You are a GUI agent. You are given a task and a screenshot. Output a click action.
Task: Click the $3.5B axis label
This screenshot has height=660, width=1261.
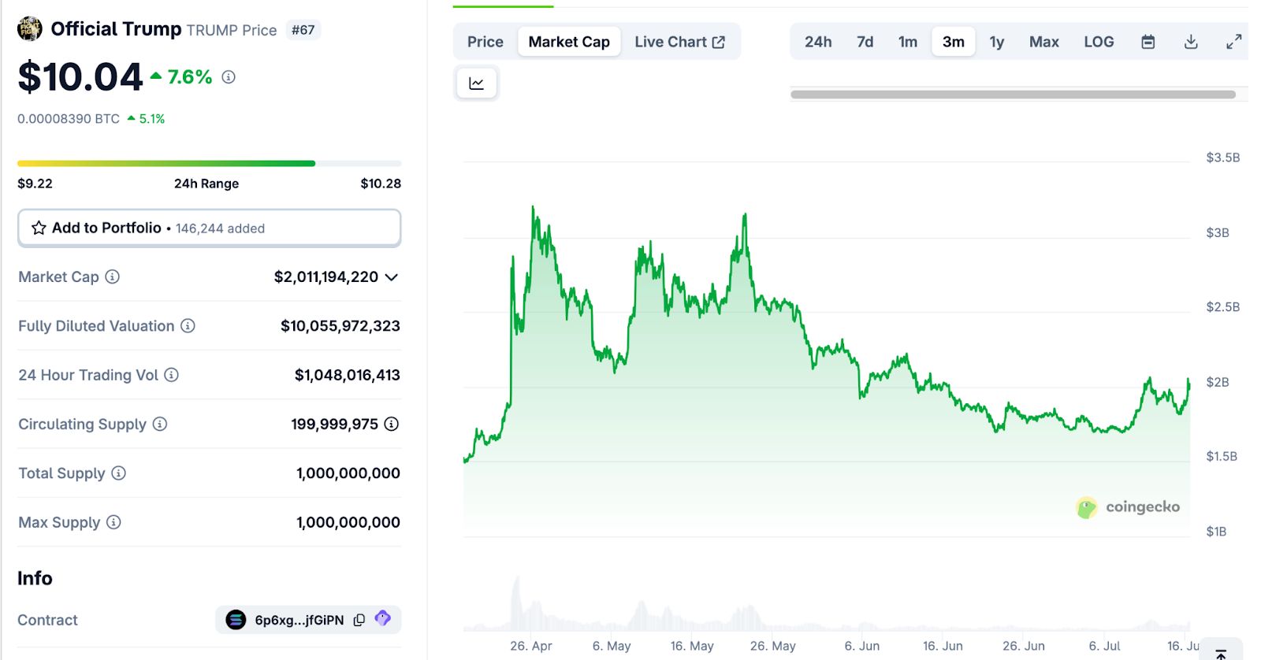coord(1223,158)
